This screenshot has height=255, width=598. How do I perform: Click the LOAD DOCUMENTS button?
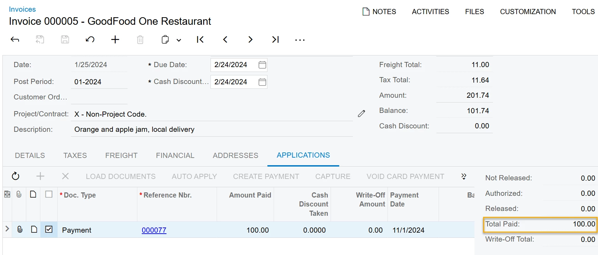click(x=121, y=177)
